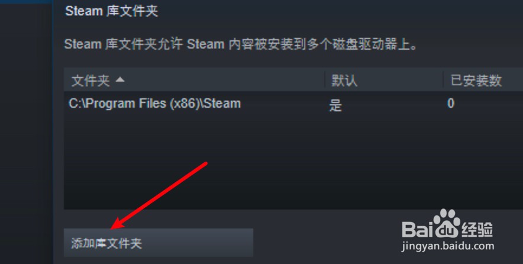The image size is (523, 264).
Task: Click the dark left sidebar panel
Action: 26,134
